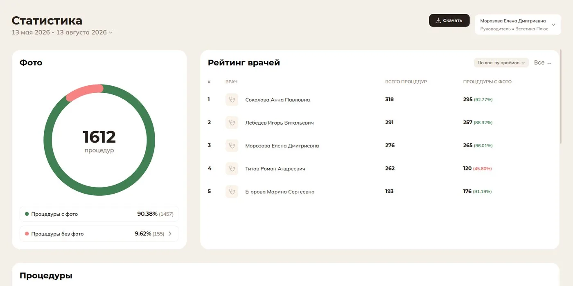573x286 pixels.
Task: Click the download icon inside Скачать button
Action: pos(438,20)
